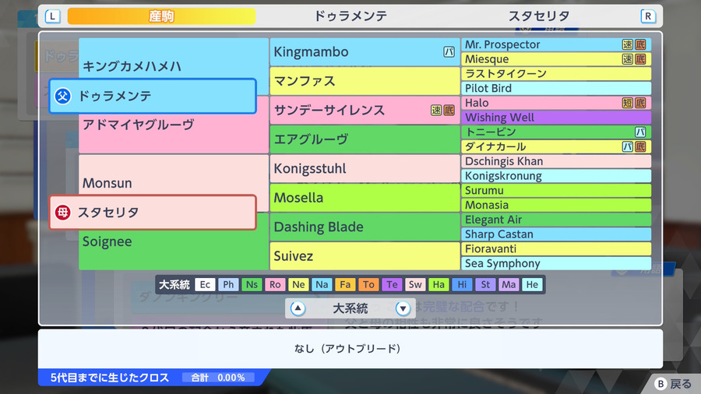Click the 底 badge on ダイナカール
The width and height of the screenshot is (701, 394).
pos(640,146)
